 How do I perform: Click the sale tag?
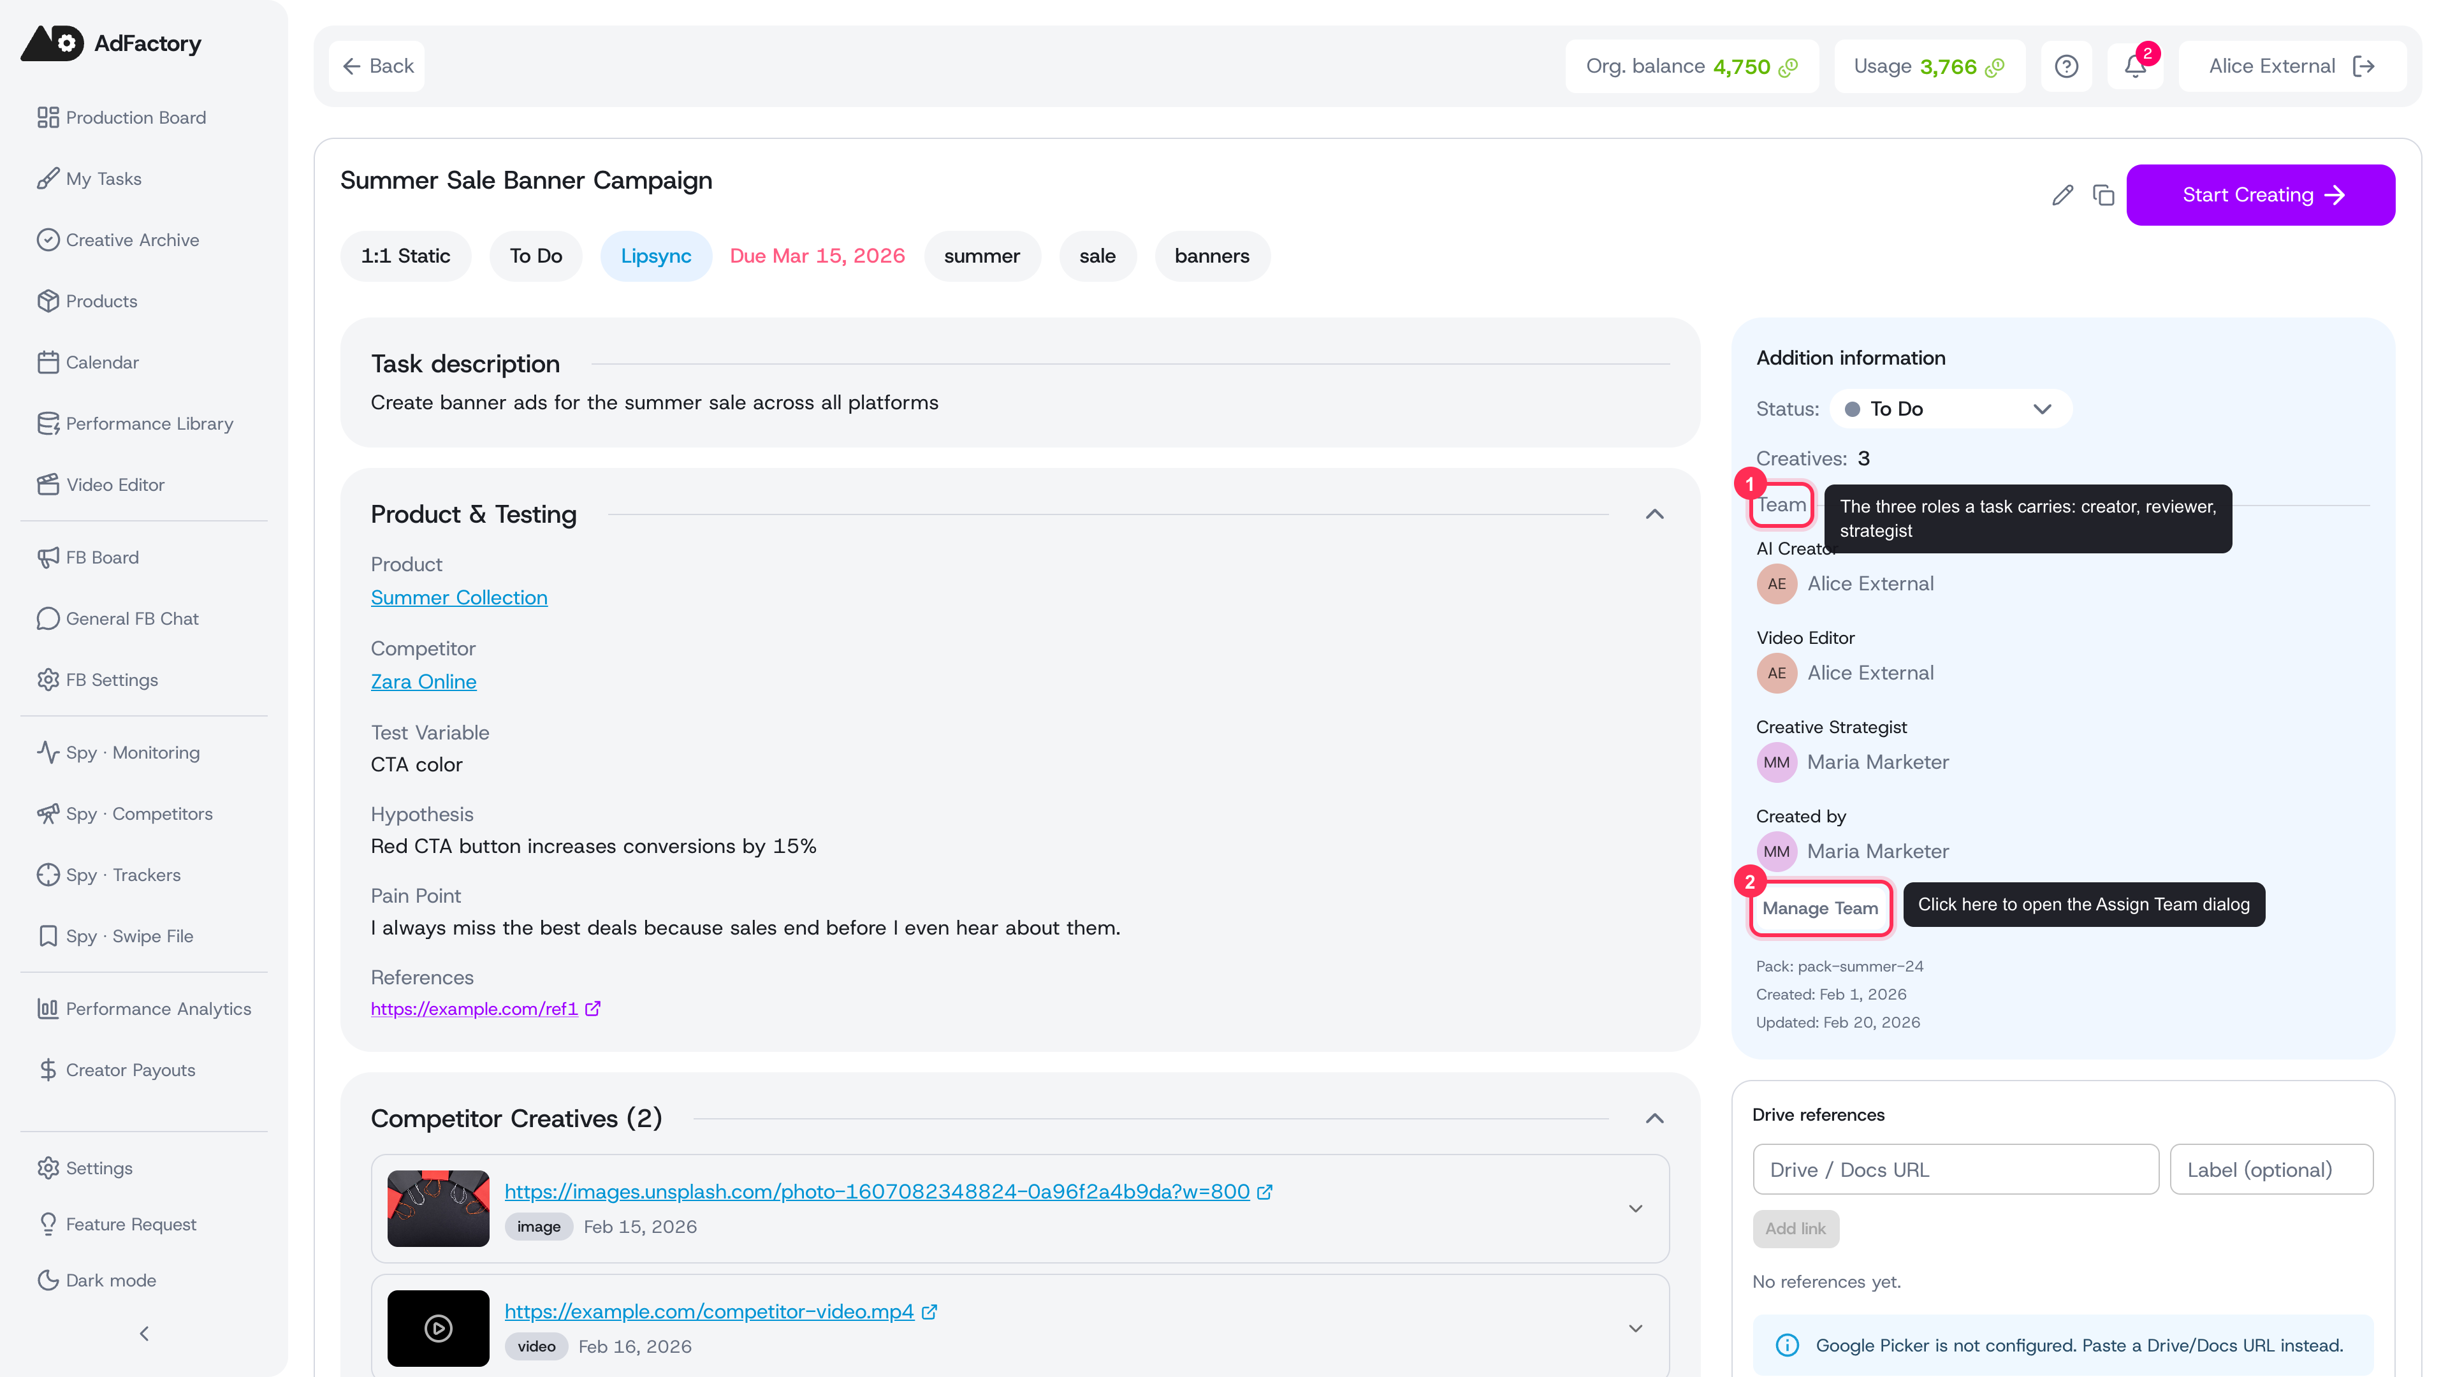1098,256
